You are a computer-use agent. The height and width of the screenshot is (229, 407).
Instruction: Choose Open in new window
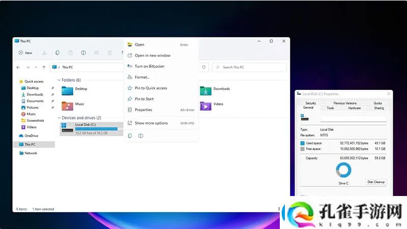(161, 55)
